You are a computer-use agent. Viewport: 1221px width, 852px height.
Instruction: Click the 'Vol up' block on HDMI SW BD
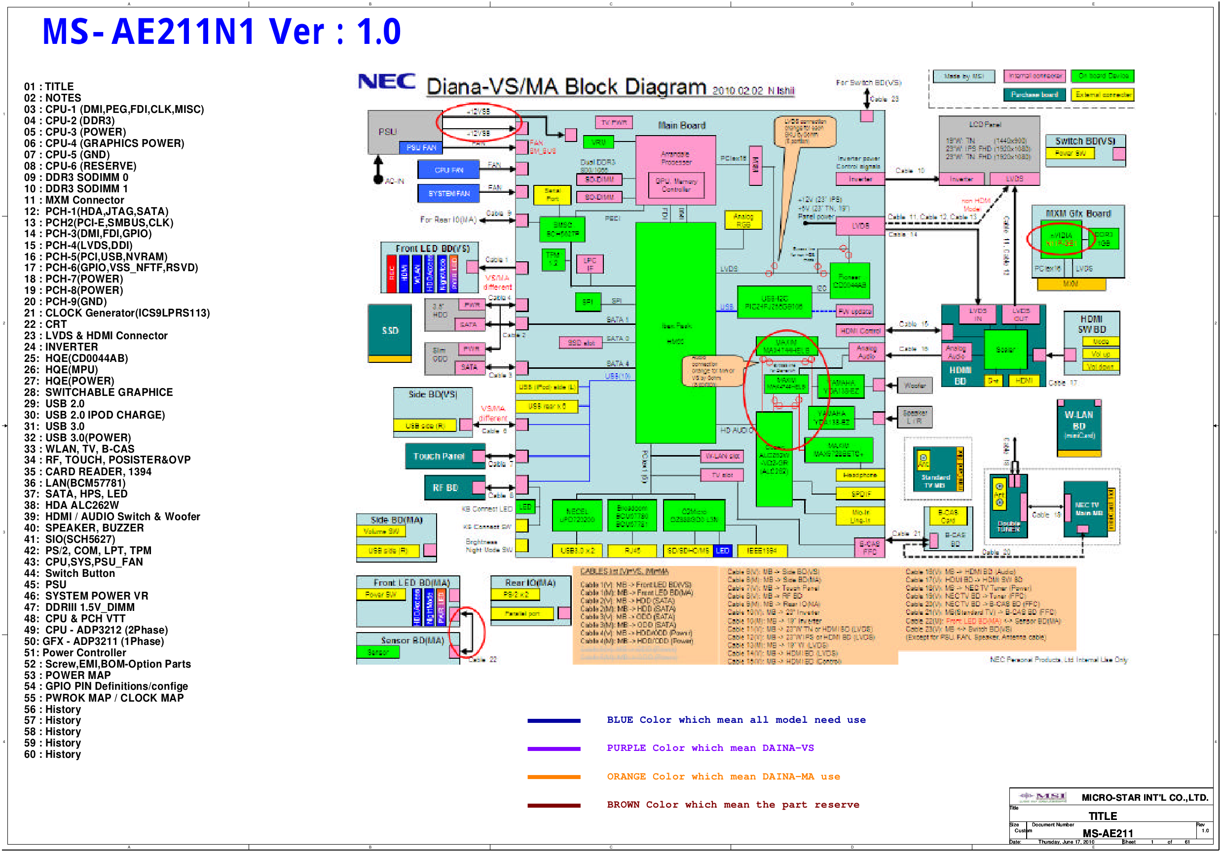tap(1100, 355)
